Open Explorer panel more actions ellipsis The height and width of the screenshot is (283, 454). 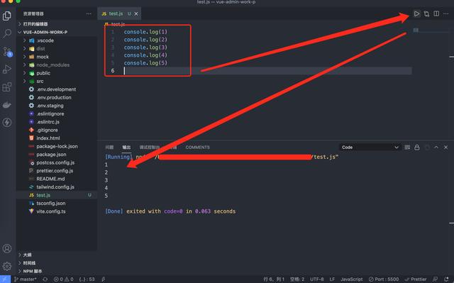(x=89, y=13)
